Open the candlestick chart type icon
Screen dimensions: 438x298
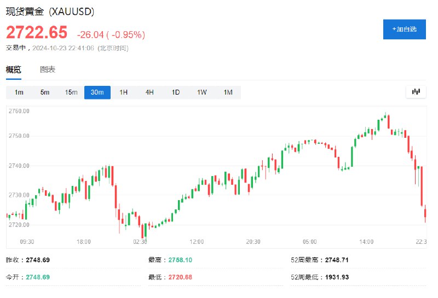(416, 92)
